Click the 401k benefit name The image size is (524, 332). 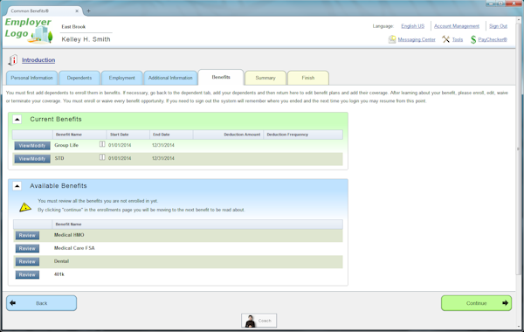click(59, 274)
